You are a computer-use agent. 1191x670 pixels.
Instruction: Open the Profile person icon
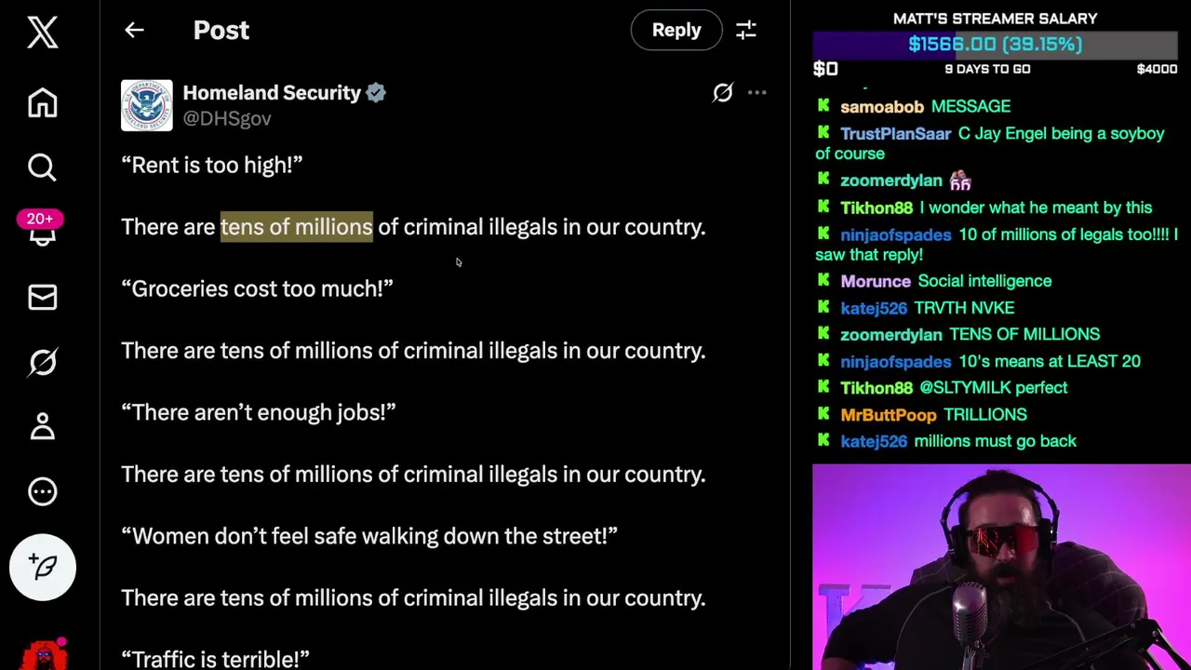coord(43,426)
